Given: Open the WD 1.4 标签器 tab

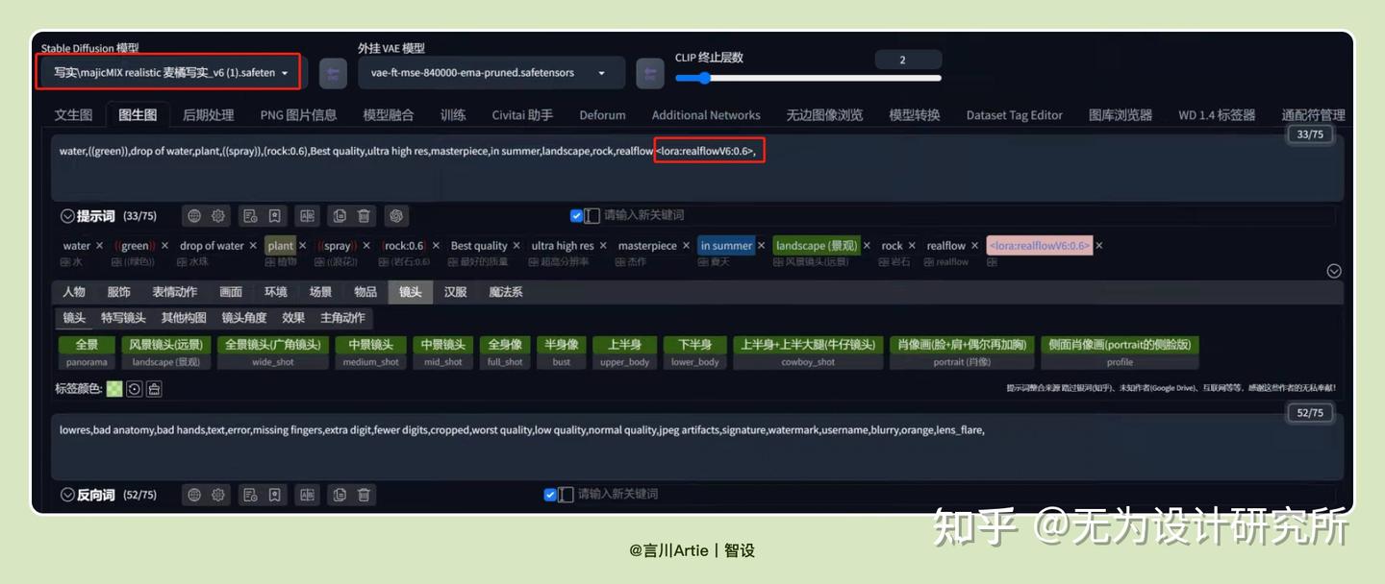Looking at the screenshot, I should (x=1217, y=114).
